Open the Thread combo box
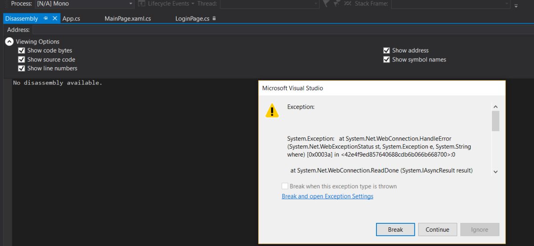The height and width of the screenshot is (246, 534). coord(270,4)
